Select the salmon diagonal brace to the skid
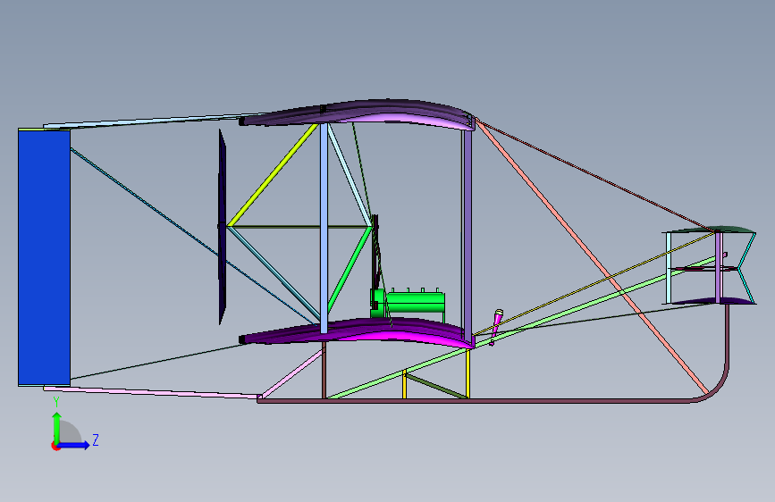This screenshot has width=775, height=502. 592,256
